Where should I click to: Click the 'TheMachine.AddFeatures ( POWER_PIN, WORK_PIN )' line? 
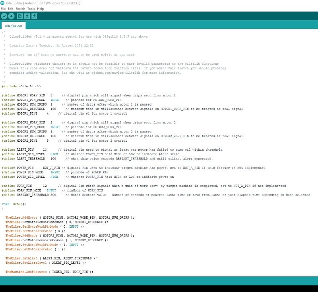point(49,272)
